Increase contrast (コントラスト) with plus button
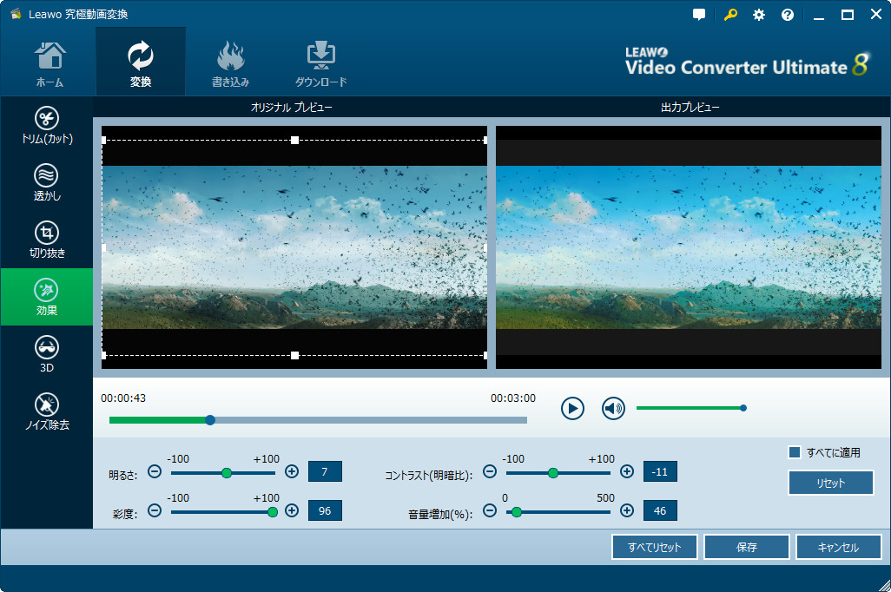Image resolution: width=891 pixels, height=592 pixels. coord(627,472)
